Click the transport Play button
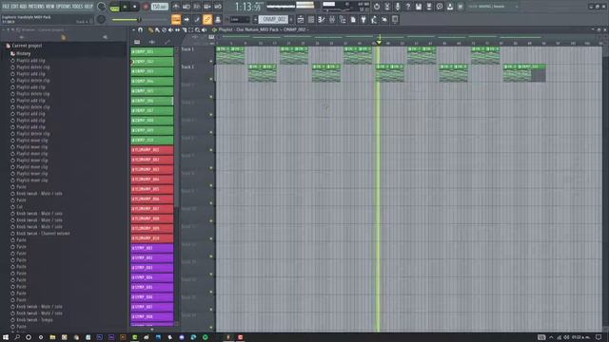The height and width of the screenshot is (342, 609). point(125,7)
